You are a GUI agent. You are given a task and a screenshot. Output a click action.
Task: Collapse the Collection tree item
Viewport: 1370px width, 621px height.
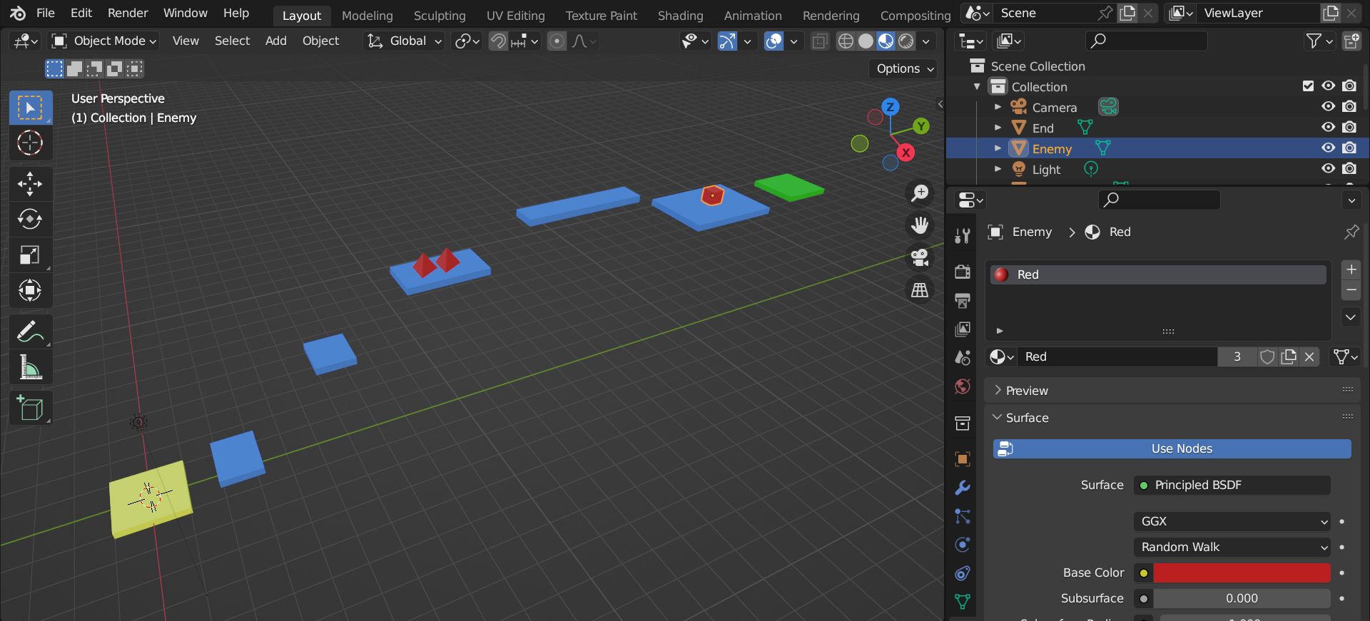(978, 86)
